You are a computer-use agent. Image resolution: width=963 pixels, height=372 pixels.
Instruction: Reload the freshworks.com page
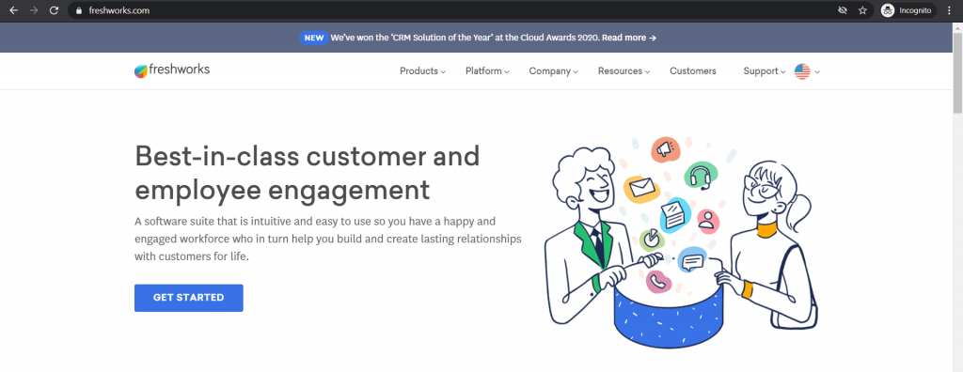pos(54,10)
